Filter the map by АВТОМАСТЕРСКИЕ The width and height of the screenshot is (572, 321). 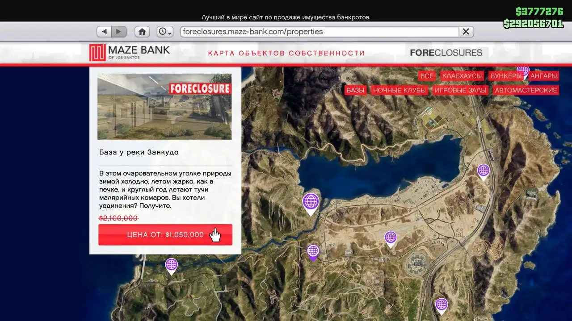tap(526, 90)
